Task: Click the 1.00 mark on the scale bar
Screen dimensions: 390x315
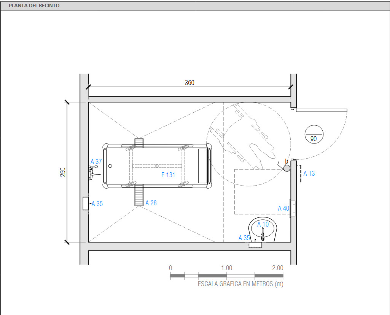Action: point(227,268)
